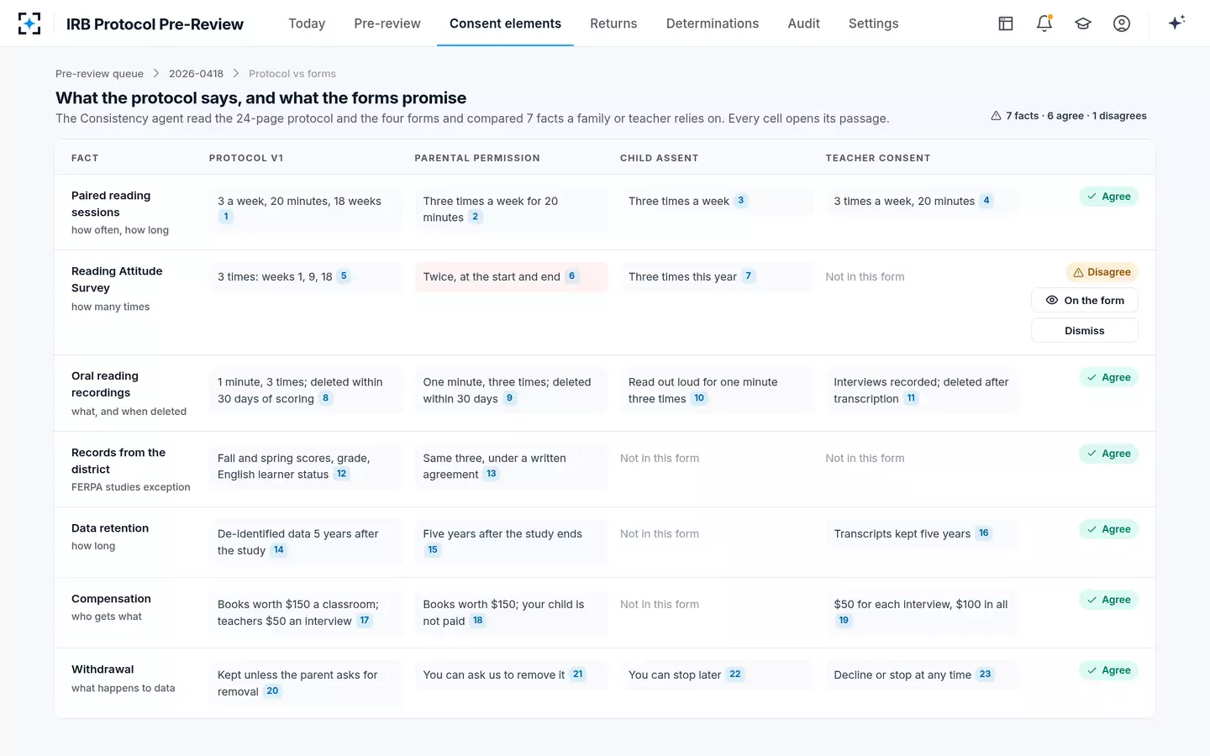This screenshot has width=1210, height=756.
Task: Open citation badge 21 on 'You can ask us to remove it'
Action: [x=577, y=675]
